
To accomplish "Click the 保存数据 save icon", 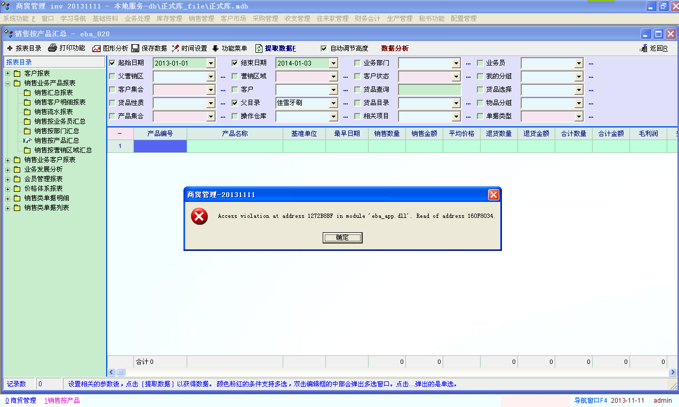I will [x=135, y=48].
